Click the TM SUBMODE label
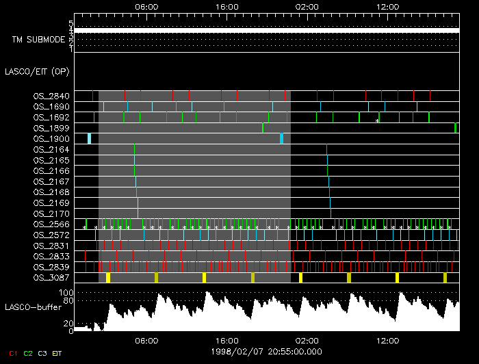The width and height of the screenshot is (479, 364). [38, 40]
